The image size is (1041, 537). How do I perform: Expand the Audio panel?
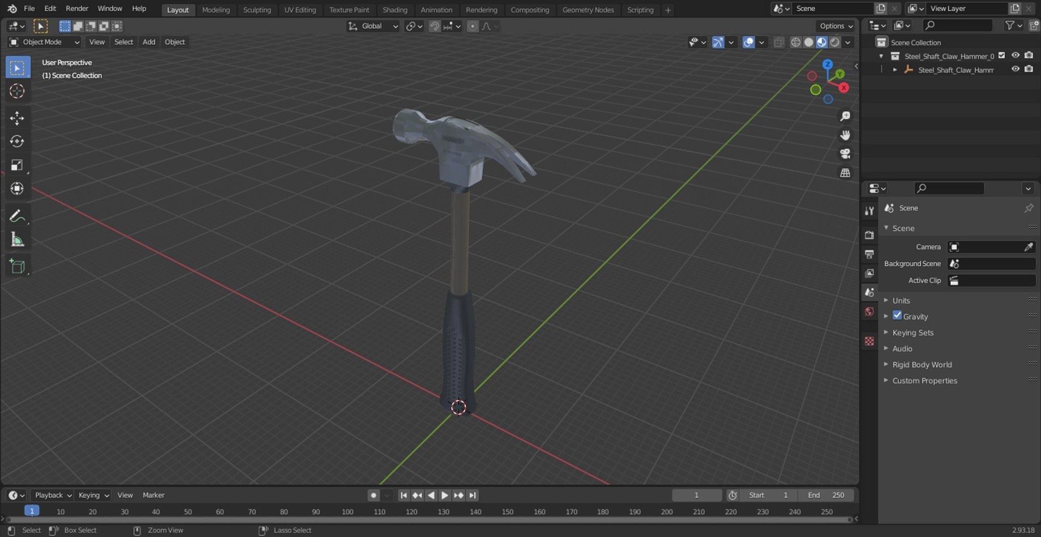click(x=903, y=349)
